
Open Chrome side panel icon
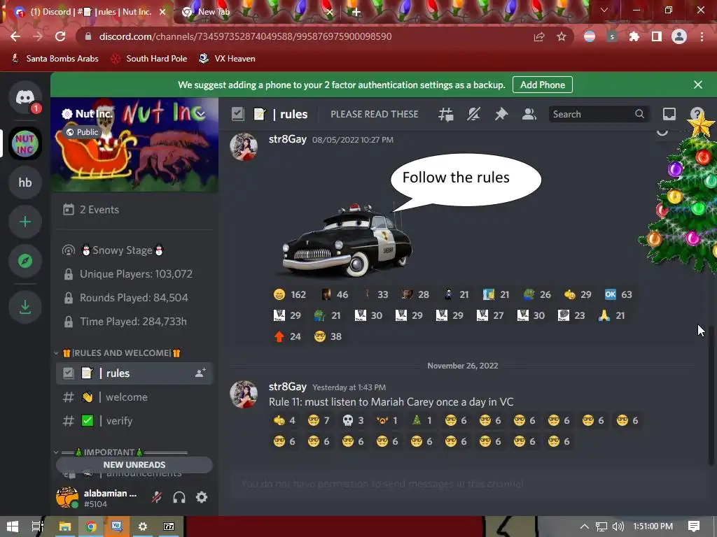pos(657,36)
